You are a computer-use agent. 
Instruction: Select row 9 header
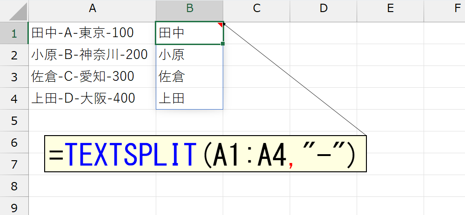click(14, 206)
